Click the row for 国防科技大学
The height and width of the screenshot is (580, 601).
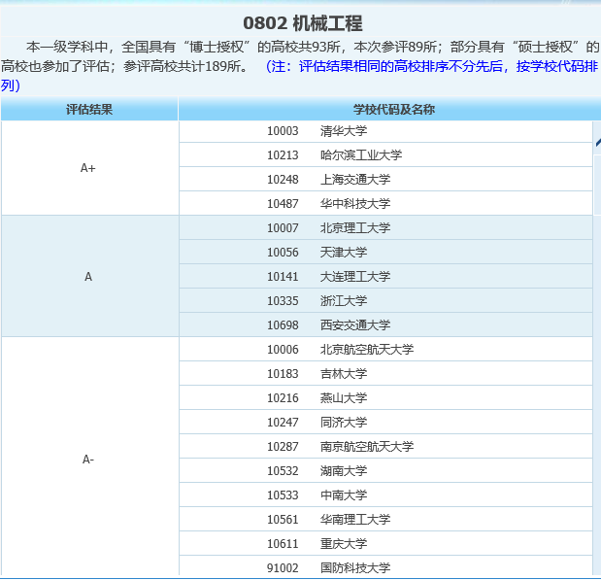coord(385,567)
